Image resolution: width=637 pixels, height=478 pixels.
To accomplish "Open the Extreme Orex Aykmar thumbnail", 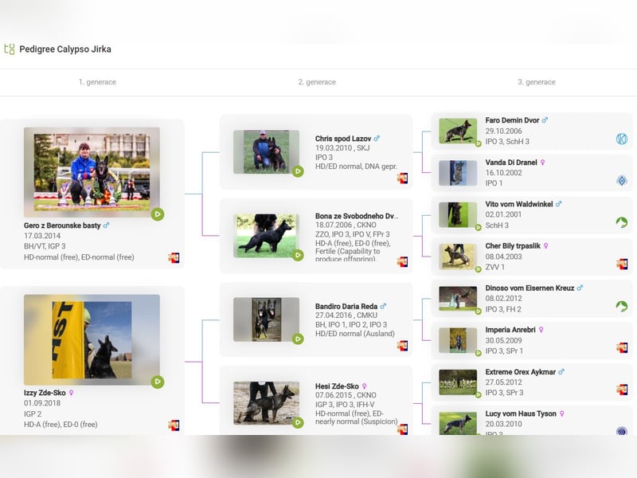I will [x=458, y=382].
